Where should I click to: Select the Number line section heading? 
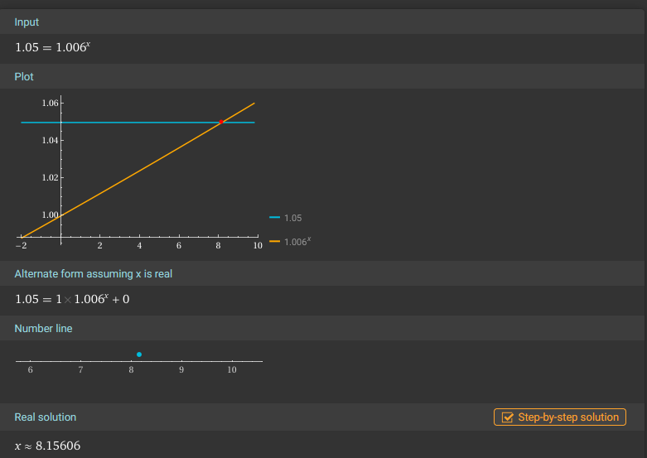pyautogui.click(x=43, y=329)
